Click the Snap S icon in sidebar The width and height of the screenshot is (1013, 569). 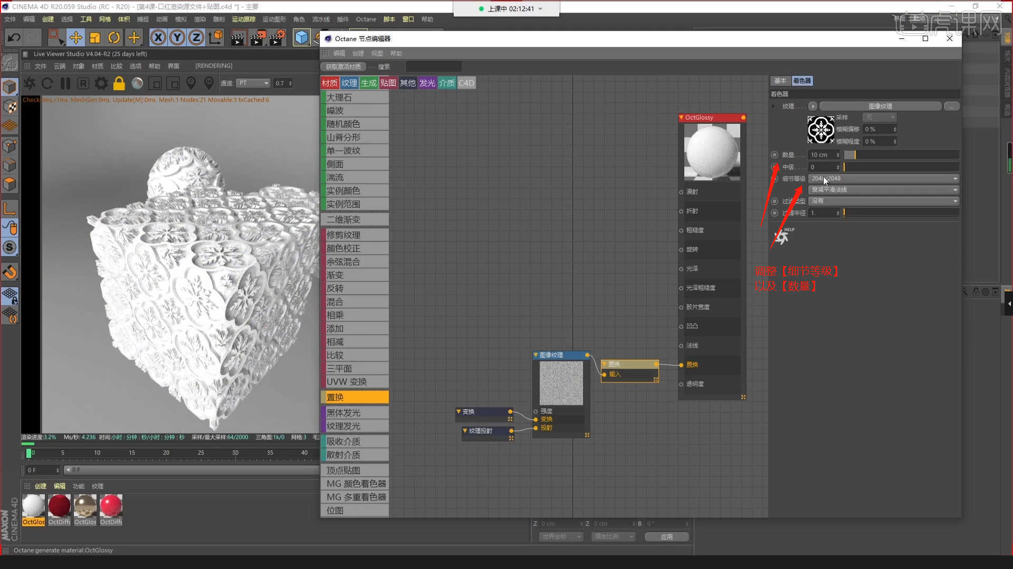pos(9,247)
